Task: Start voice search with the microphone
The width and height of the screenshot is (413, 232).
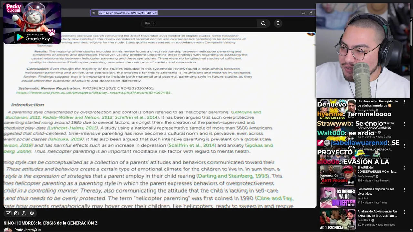Action: [x=278, y=23]
